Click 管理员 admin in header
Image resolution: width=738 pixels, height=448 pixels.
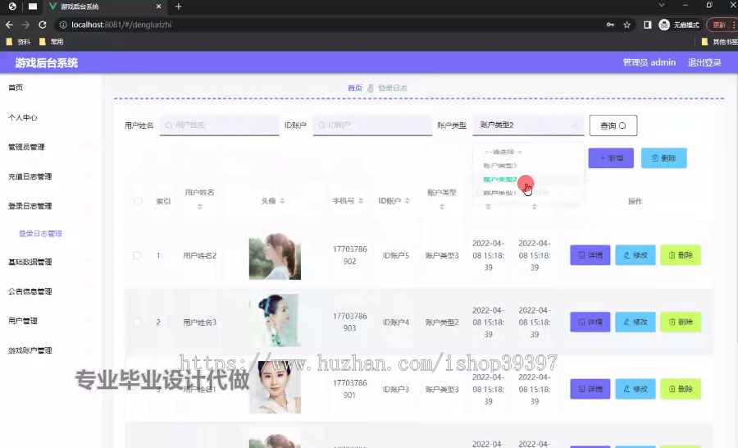click(x=649, y=62)
